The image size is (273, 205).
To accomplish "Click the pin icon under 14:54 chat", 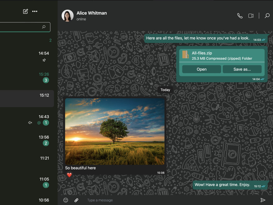I will point(44,60).
